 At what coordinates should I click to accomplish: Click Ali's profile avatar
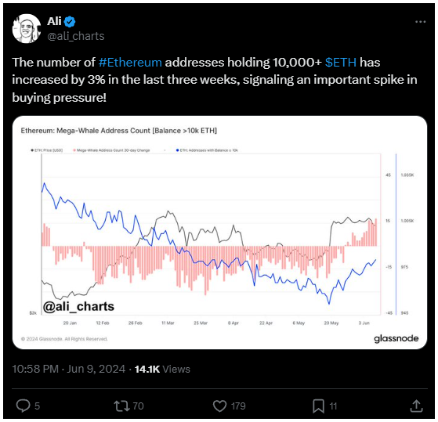click(x=27, y=28)
